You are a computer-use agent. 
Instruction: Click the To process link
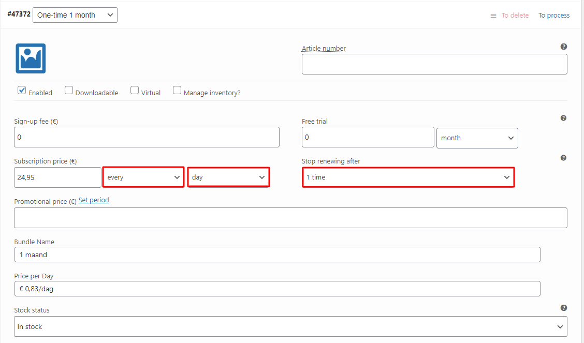click(x=554, y=16)
